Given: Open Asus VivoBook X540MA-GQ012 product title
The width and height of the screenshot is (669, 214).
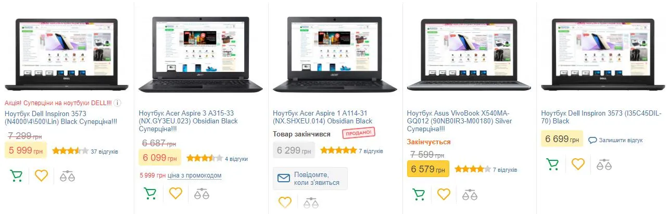Looking at the screenshot, I should coord(459,121).
